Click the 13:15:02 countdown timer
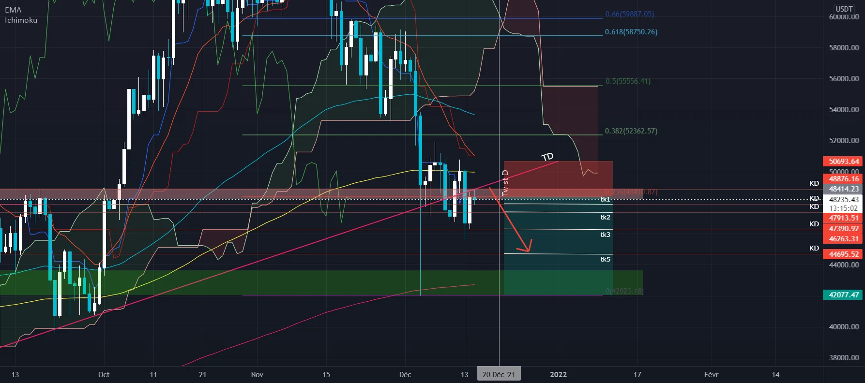 [843, 208]
